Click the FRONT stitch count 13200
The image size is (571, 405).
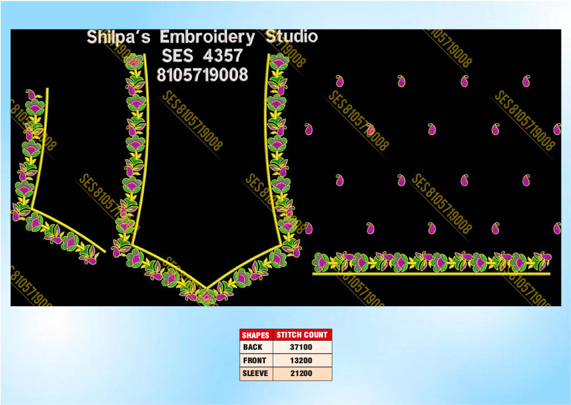click(x=301, y=360)
